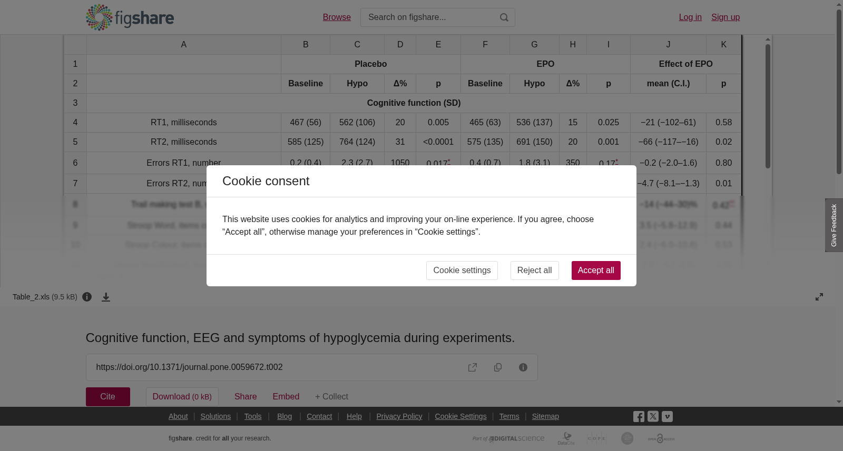Image resolution: width=843 pixels, height=451 pixels.
Task: Click the Browse link
Action: point(337,17)
